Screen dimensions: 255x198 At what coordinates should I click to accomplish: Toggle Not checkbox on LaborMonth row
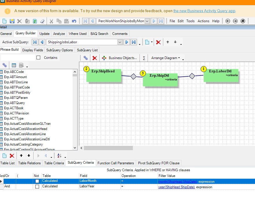tap(37, 181)
